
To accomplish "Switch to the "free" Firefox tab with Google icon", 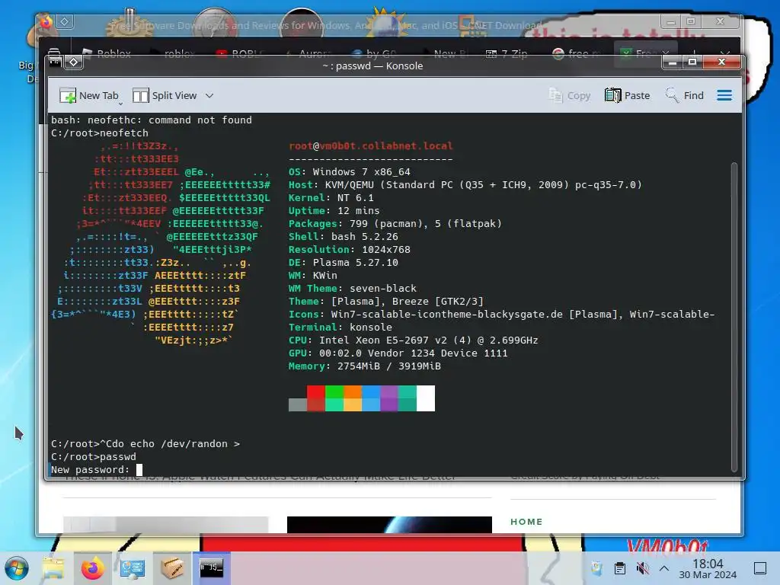I will click(x=576, y=53).
